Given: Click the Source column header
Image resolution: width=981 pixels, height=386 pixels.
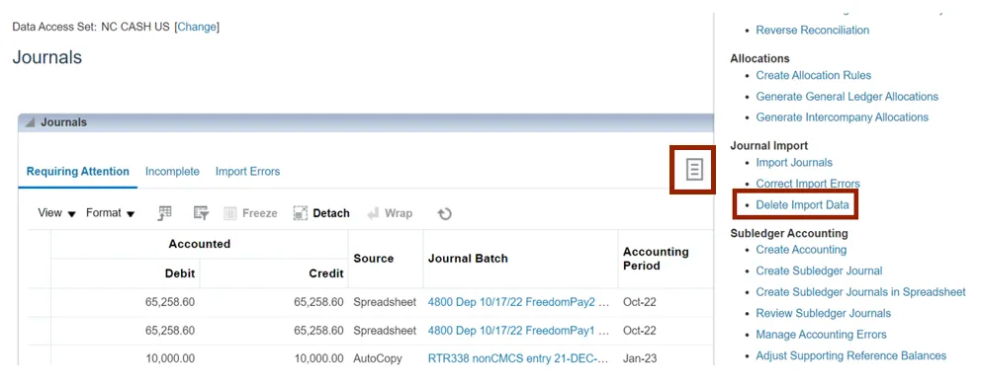Looking at the screenshot, I should 374,259.
